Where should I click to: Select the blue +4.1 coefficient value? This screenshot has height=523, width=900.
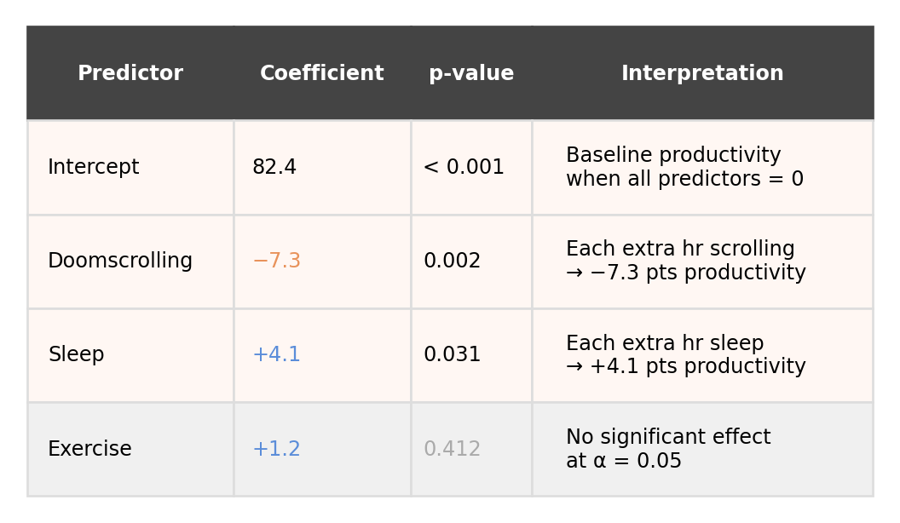coord(277,354)
